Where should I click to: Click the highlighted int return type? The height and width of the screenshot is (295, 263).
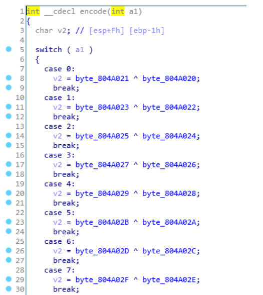click(x=33, y=12)
